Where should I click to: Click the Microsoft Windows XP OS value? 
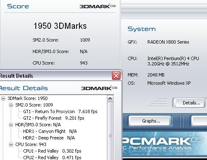point(169,83)
